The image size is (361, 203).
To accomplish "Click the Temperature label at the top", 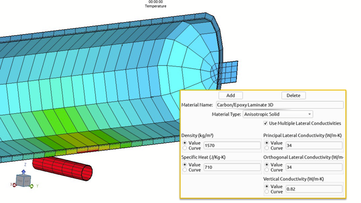I will (x=155, y=6).
